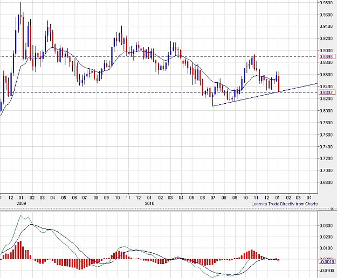Screen dimensions: 337x278
Task: Click the 0.7000 price axis value
Action: tap(326, 170)
